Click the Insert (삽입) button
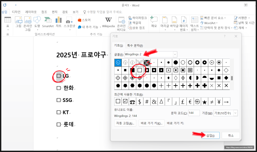The width and height of the screenshot is (257, 152). click(x=210, y=135)
